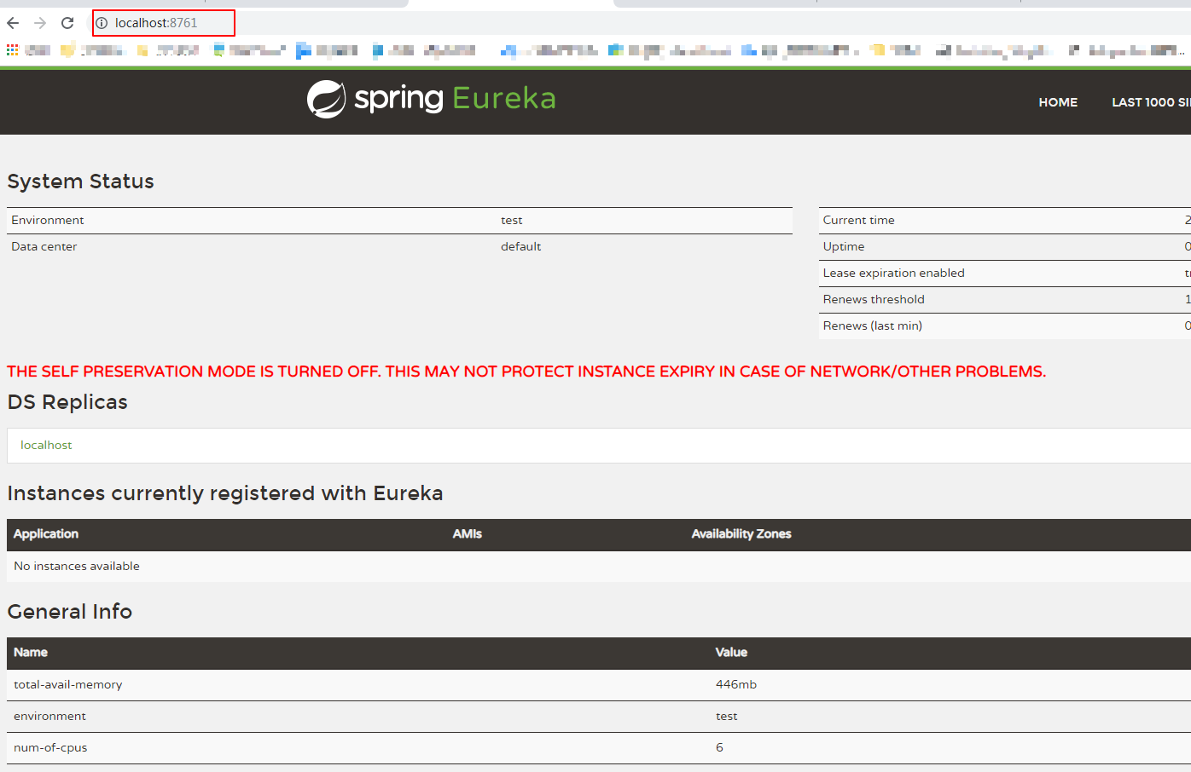Select the 'environment' row name in General Info
Screen dimensions: 1191x772
(49, 716)
